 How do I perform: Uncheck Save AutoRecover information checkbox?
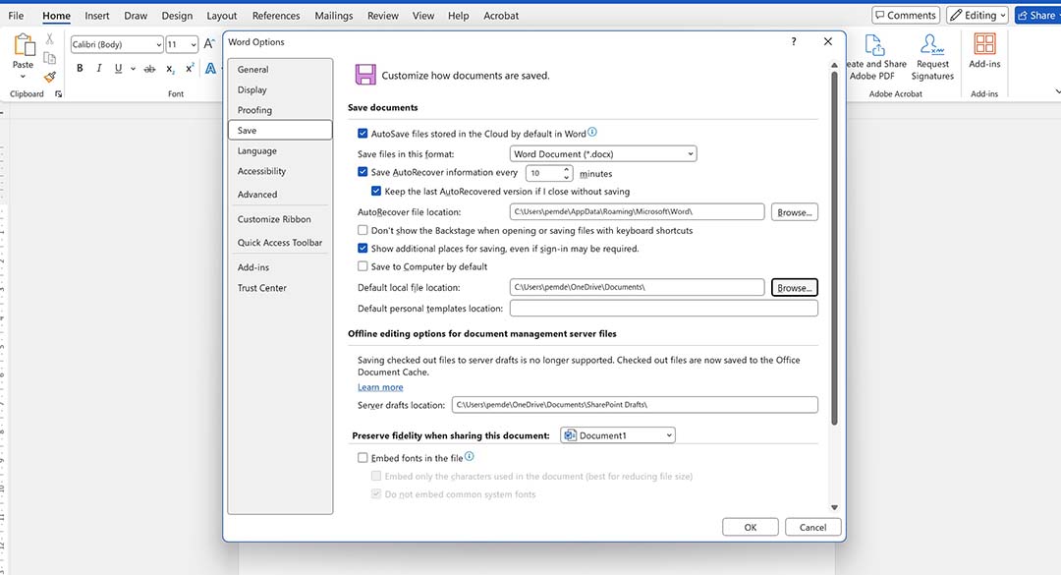(363, 172)
